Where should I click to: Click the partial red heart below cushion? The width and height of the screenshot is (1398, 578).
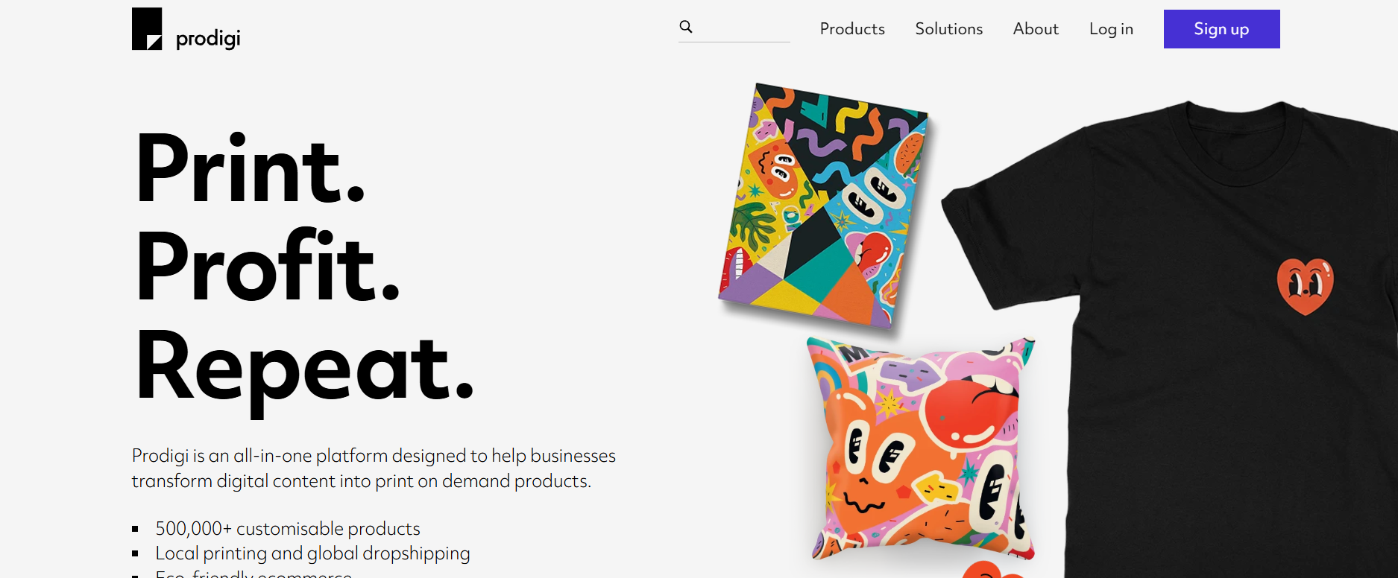pos(992,571)
